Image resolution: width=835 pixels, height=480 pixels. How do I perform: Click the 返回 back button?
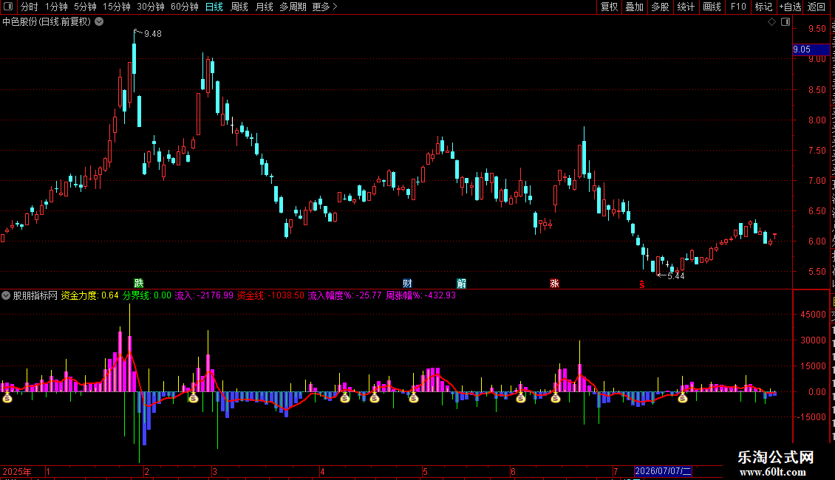point(817,7)
